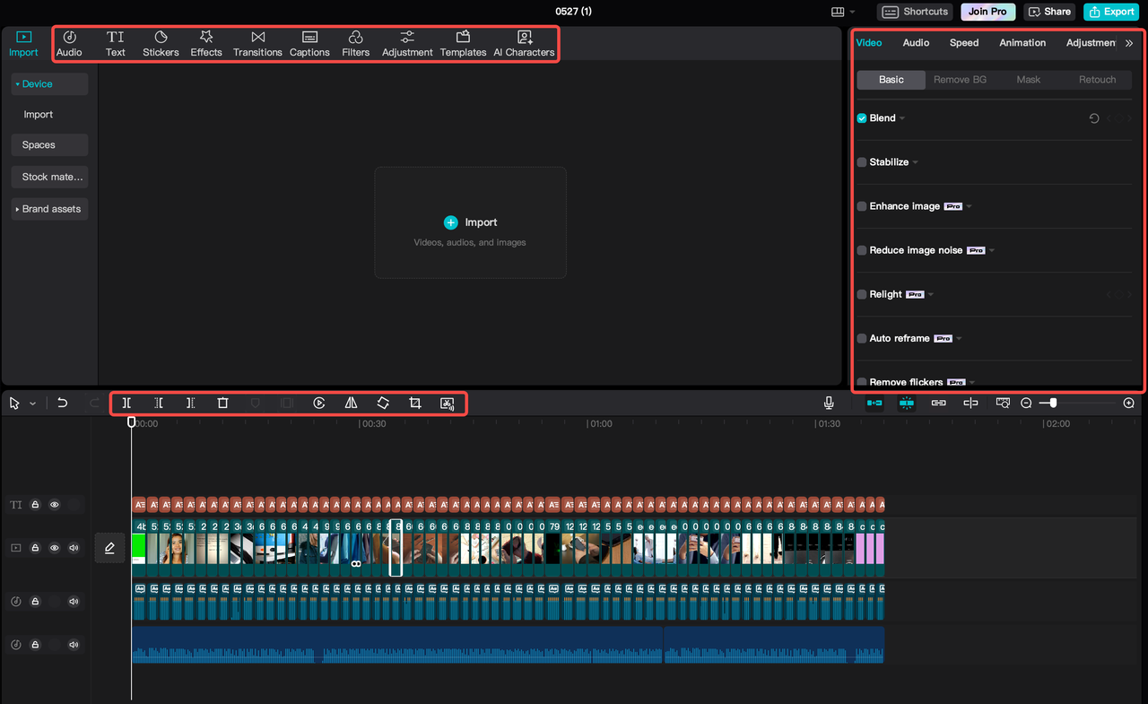Open the Transitions panel
This screenshot has height=704, width=1148.
click(257, 42)
